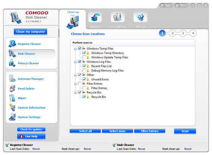Click step 4 in the wizard indicator
The image size is (212, 155).
click(193, 33)
